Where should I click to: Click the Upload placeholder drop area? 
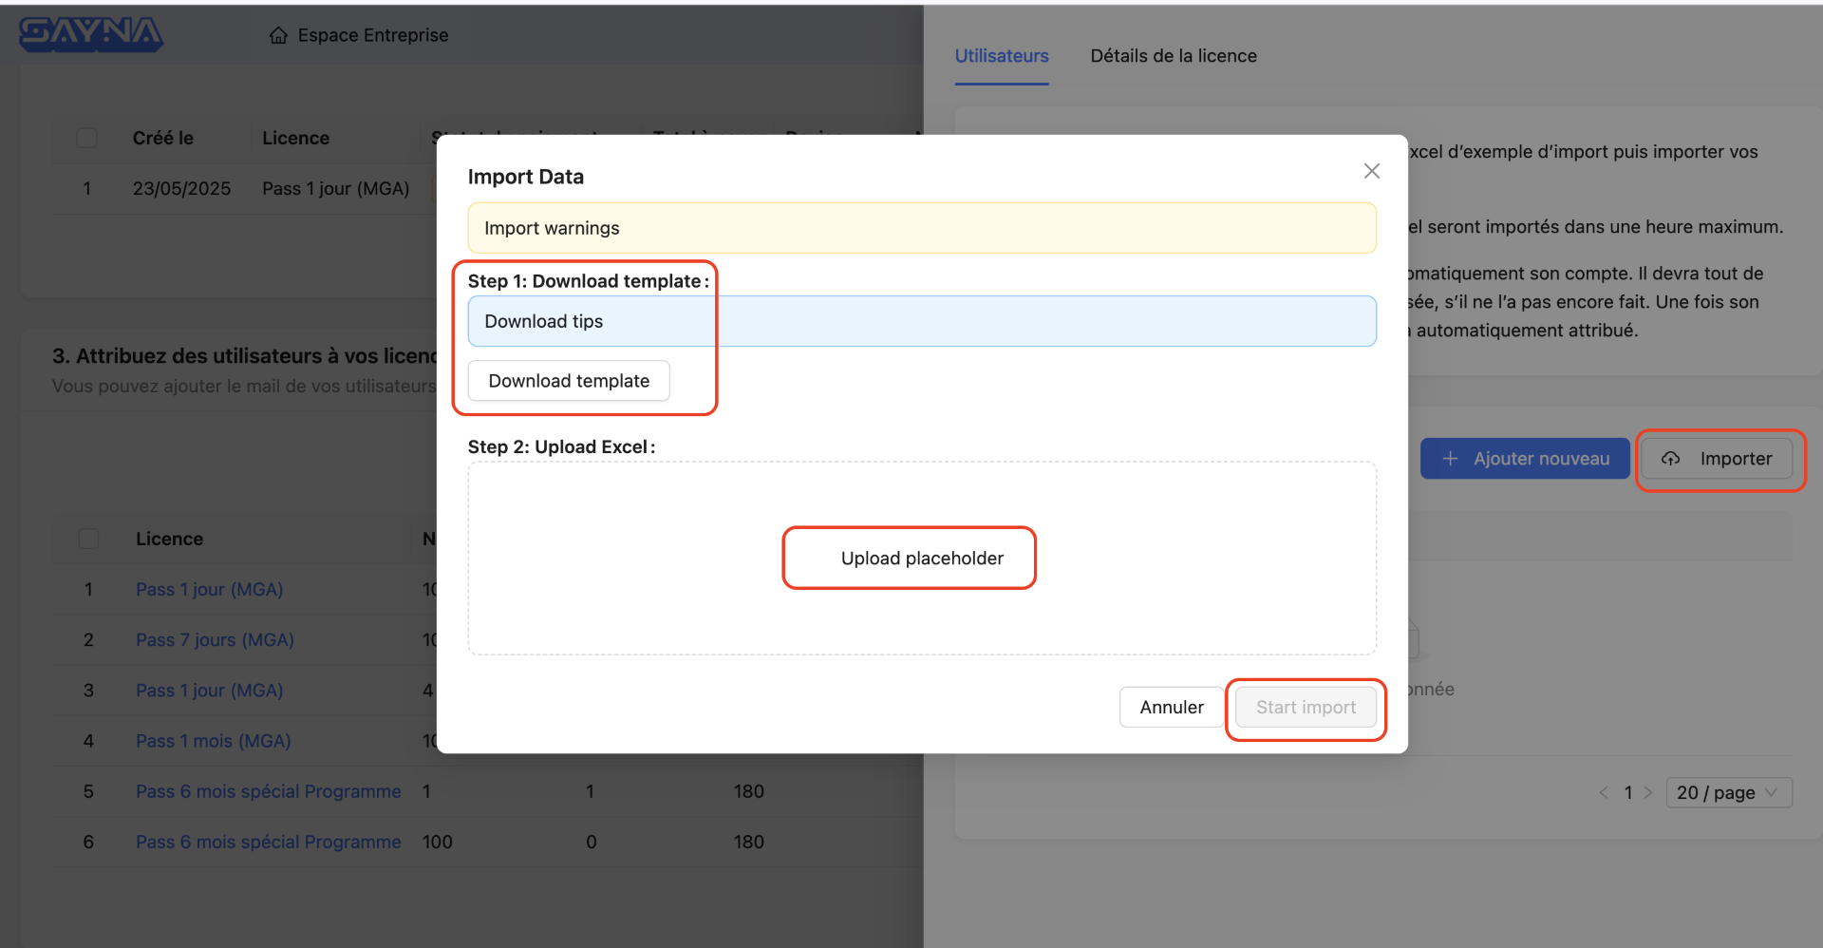pyautogui.click(x=921, y=559)
